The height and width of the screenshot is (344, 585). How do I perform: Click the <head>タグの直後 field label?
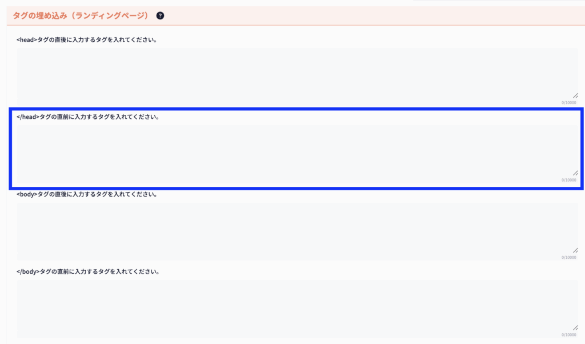coord(87,40)
